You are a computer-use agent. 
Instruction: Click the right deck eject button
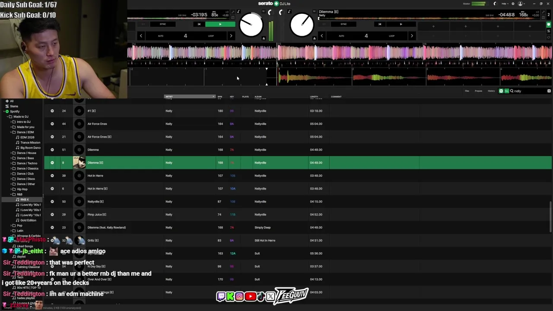(x=315, y=38)
